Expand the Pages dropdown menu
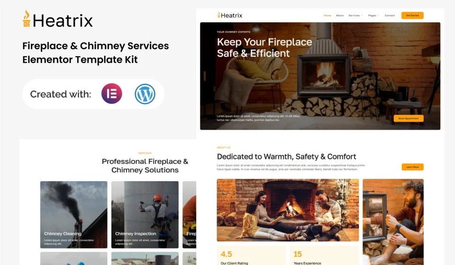This screenshot has height=265, width=455. pyautogui.click(x=373, y=16)
